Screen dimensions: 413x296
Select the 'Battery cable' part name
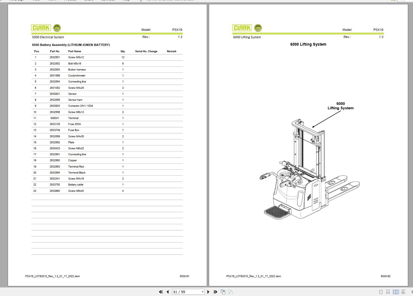[76, 185]
